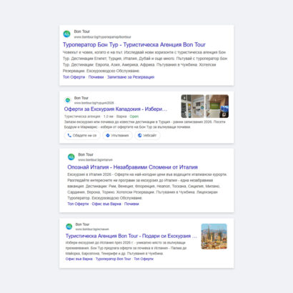Follow the Топ Оферти sitelink under the Туроператор Бон Тур result
The width and height of the screenshot is (293, 293).
pyautogui.click(x=74, y=77)
